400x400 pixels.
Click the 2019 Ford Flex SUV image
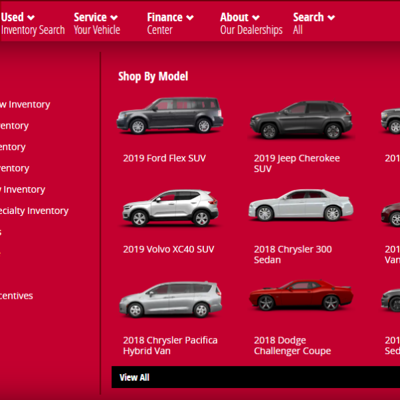(x=170, y=116)
